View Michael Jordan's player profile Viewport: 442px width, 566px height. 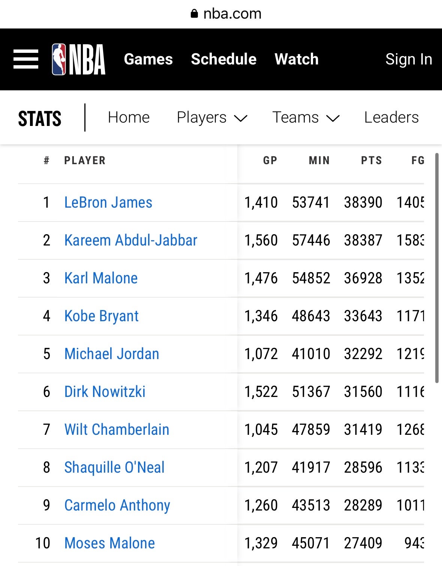tap(112, 354)
